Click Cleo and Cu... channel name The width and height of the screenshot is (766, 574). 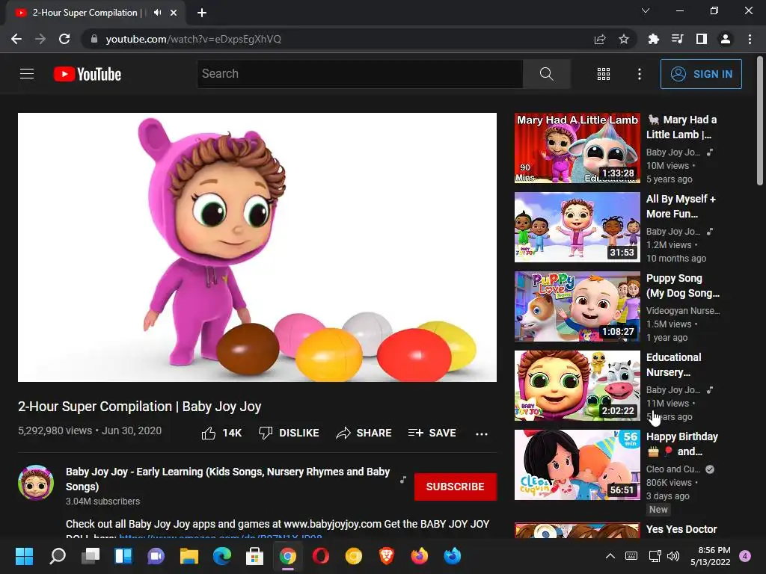click(673, 469)
